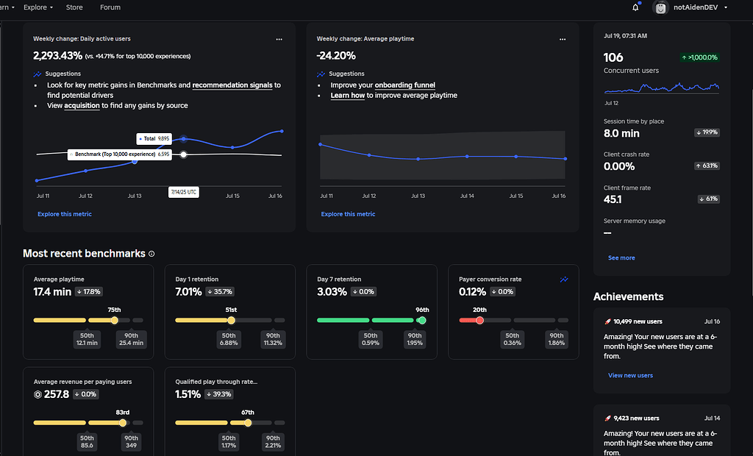Image resolution: width=753 pixels, height=456 pixels.
Task: Click the Day 1 retention percentile slider marker
Action: pos(230,320)
